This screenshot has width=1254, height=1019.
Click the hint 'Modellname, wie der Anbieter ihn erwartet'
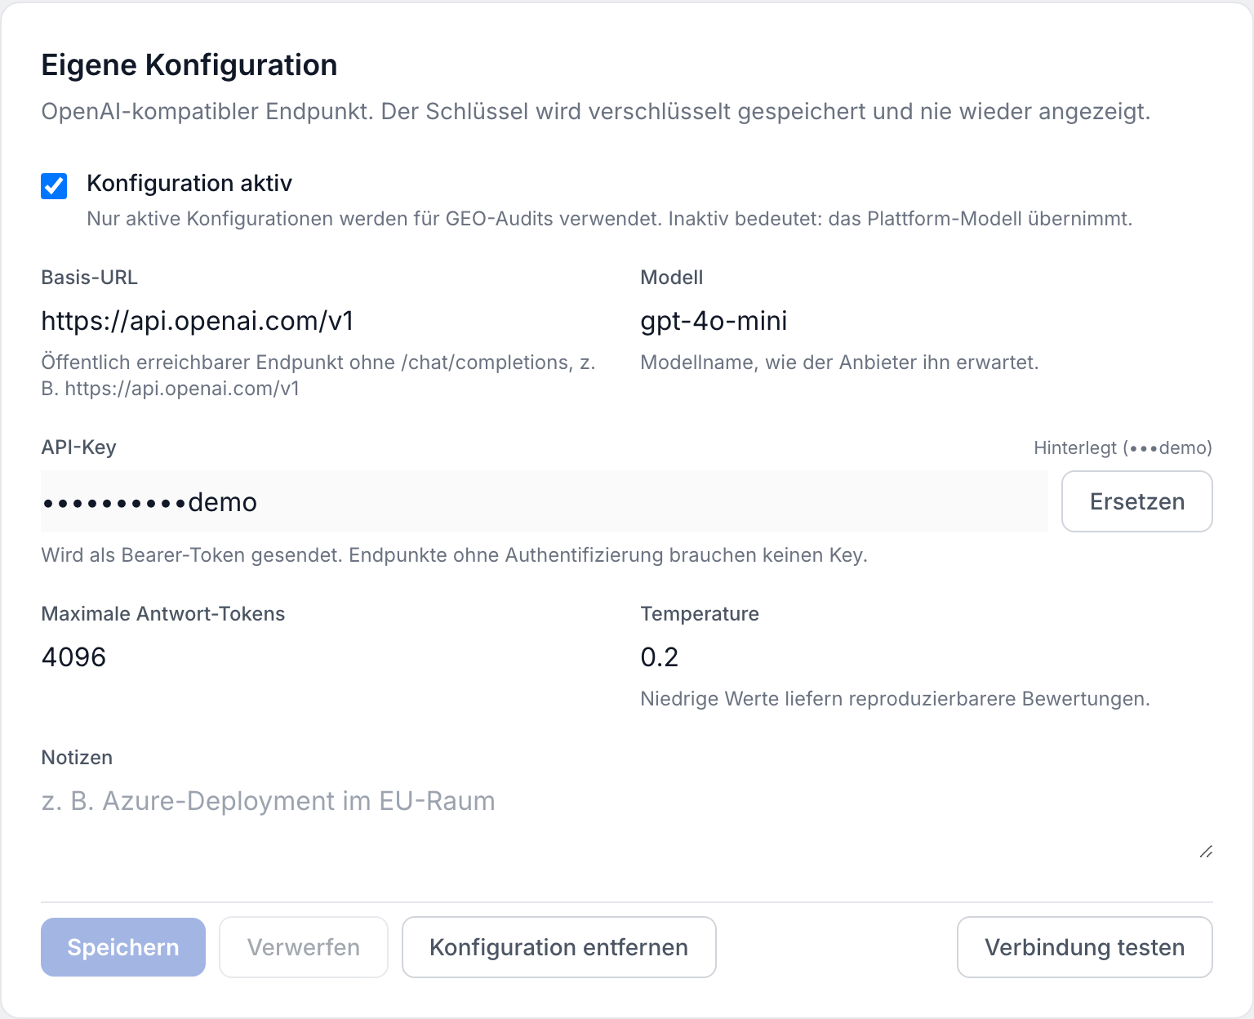[x=839, y=363]
